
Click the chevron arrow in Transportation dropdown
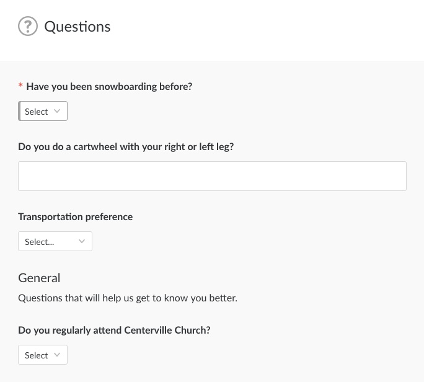point(82,242)
